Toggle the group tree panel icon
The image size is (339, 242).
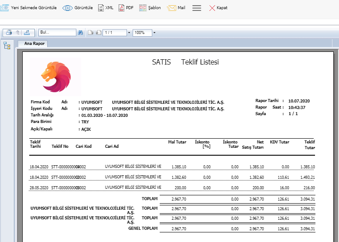[7, 46]
